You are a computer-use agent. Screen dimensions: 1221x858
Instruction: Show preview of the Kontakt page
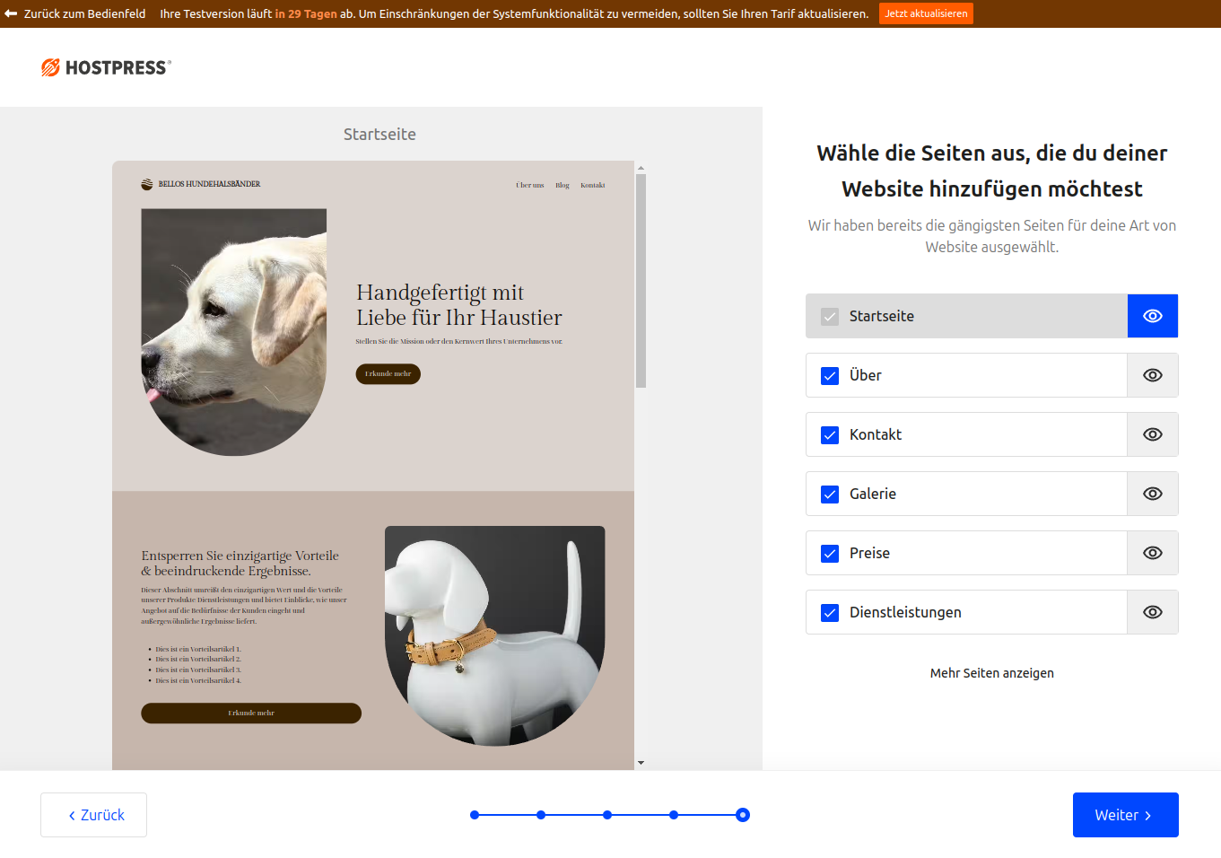click(x=1152, y=434)
